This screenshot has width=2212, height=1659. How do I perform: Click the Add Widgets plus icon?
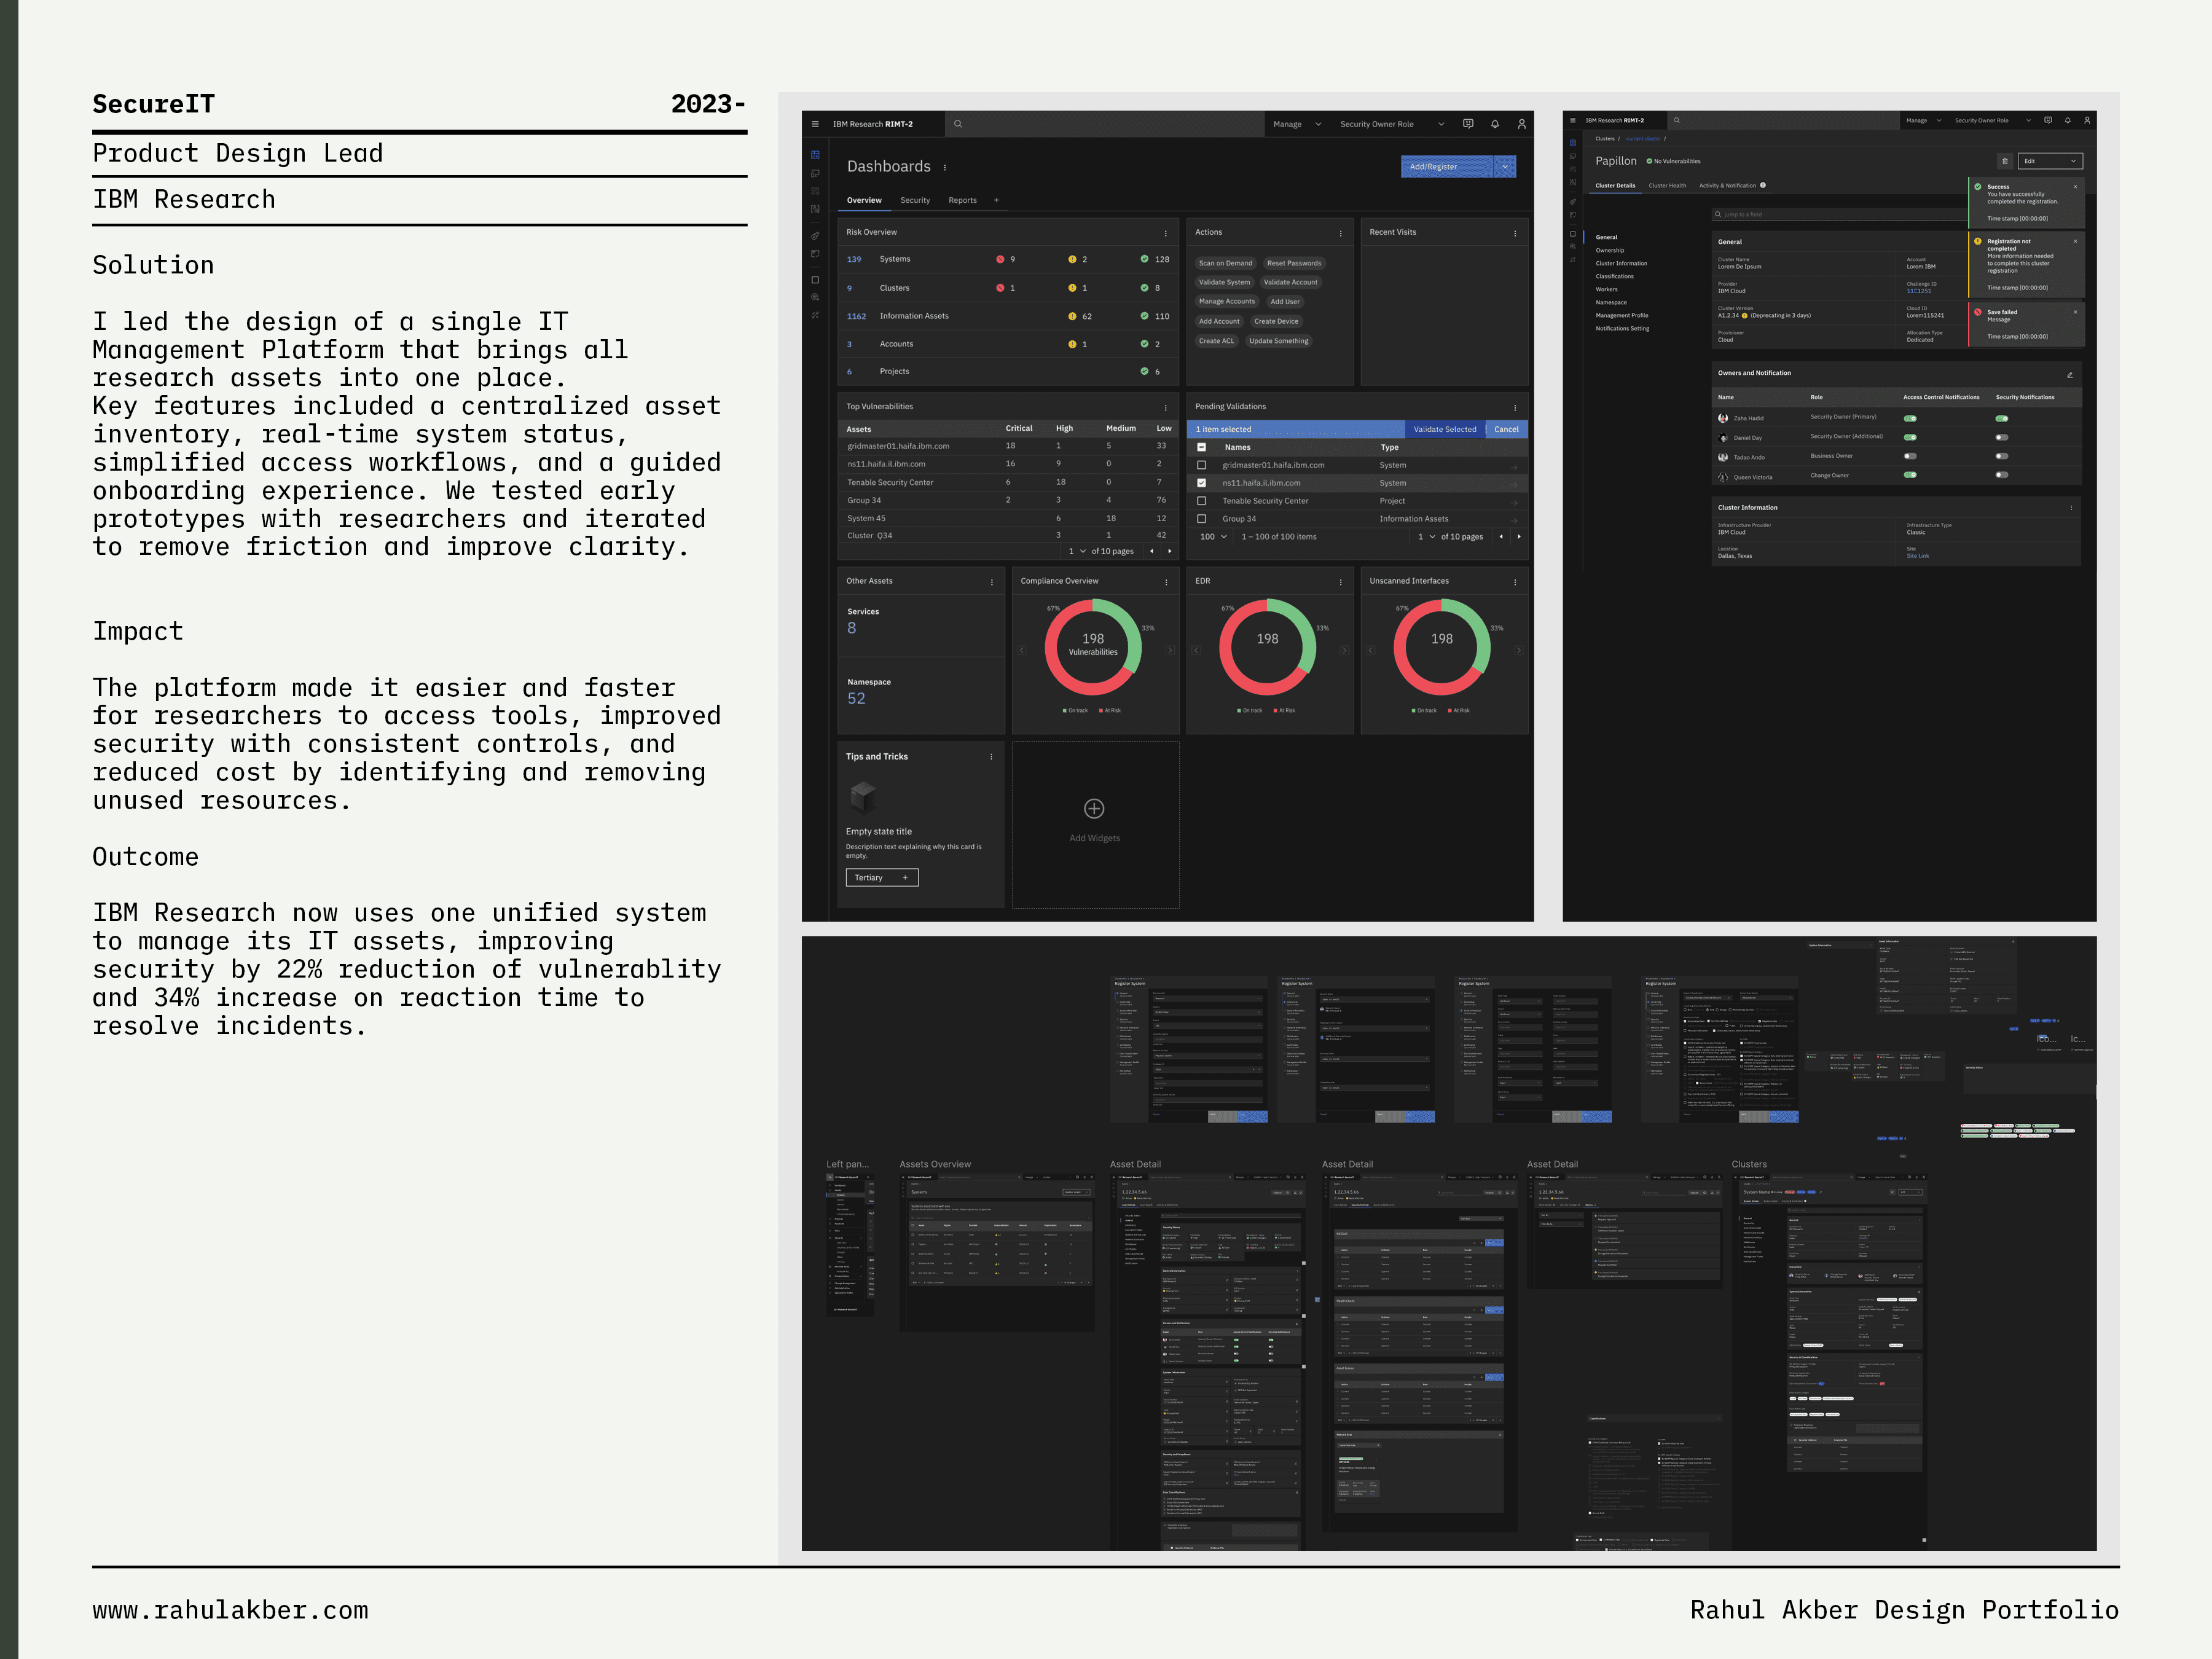[1094, 808]
